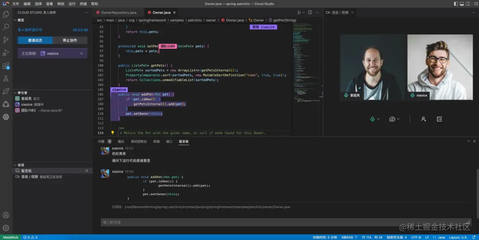Image resolution: width=479 pixels, height=240 pixels.
Task: Open the 运行 menu
Action: click(x=72, y=4)
